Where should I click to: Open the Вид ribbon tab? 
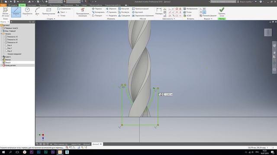pyautogui.click(x=77, y=5)
